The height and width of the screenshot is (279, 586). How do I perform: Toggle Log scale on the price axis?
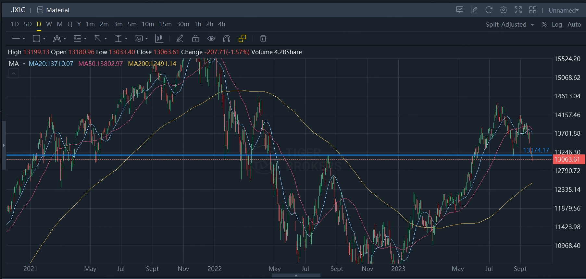tap(557, 25)
